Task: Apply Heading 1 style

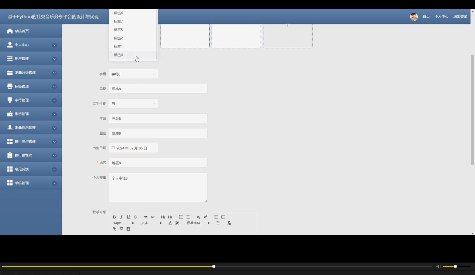Action: click(163, 217)
